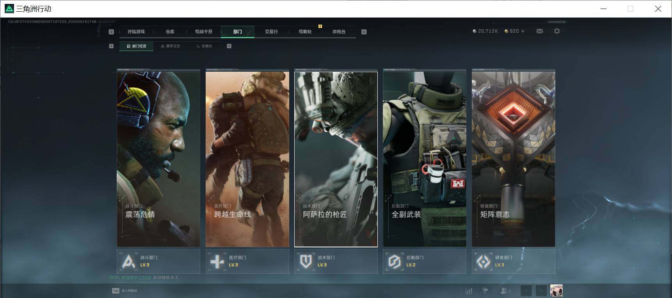Open the middle sub-tab next to 部门任务

click(x=171, y=46)
